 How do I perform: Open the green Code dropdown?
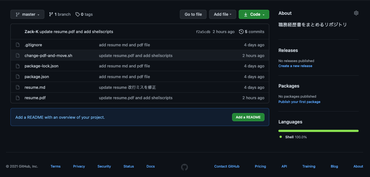click(x=254, y=14)
